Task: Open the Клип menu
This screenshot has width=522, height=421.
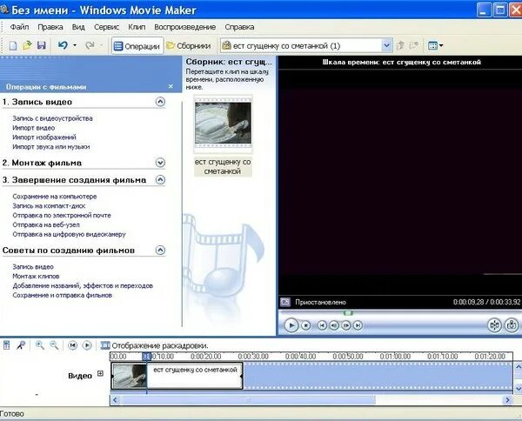Action: [x=137, y=27]
